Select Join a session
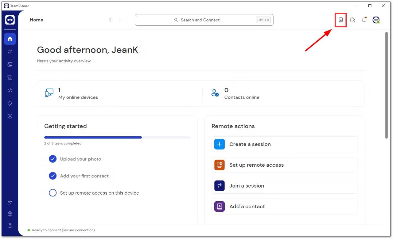Screen dimensions: 393x239 285,186
